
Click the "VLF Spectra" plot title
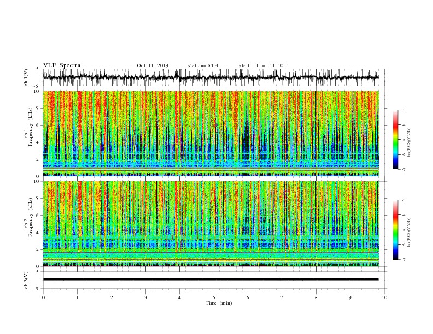62,65
